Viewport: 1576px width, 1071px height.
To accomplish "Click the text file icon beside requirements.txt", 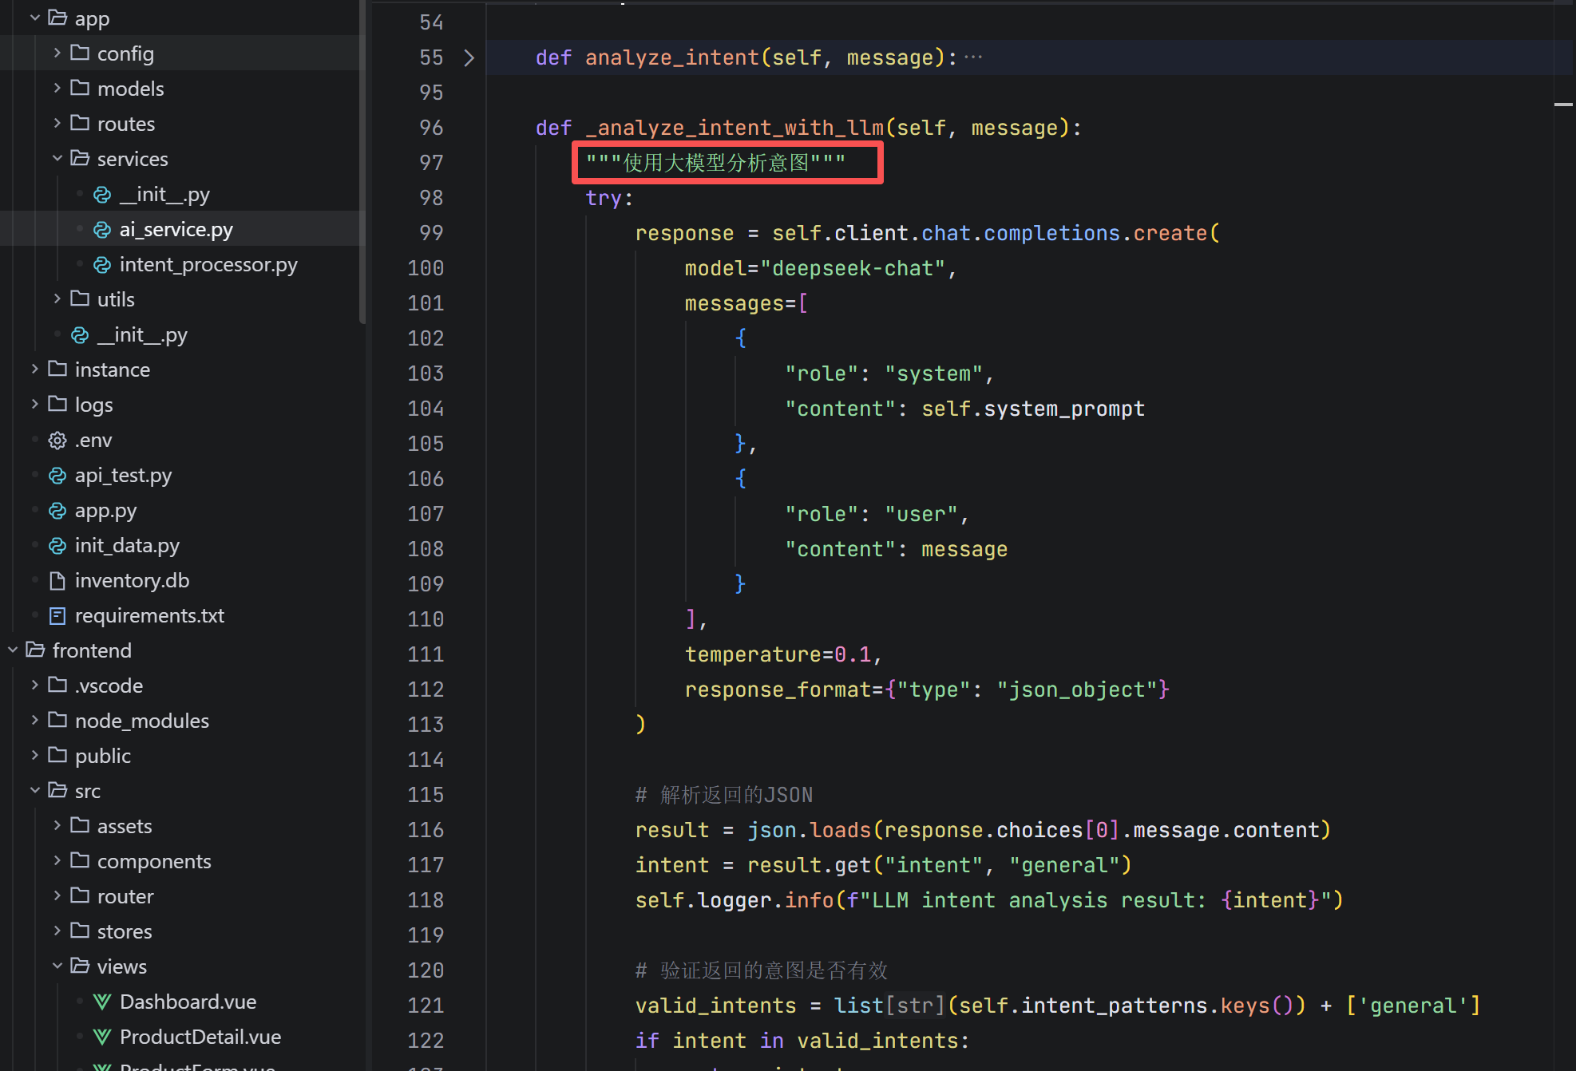I will (57, 616).
